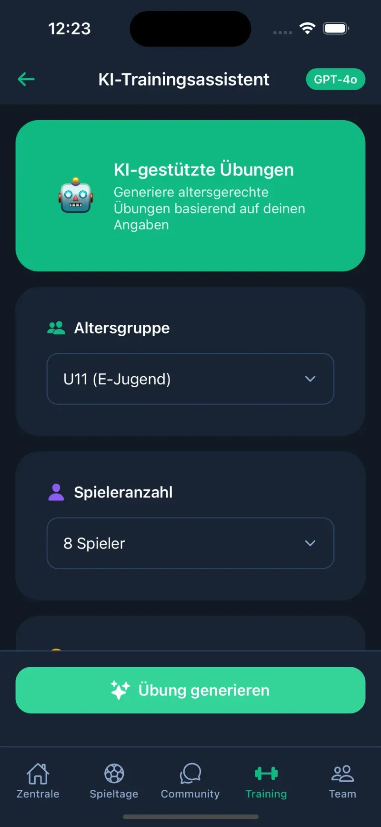Tap the GPT-4o model badge

coord(335,79)
